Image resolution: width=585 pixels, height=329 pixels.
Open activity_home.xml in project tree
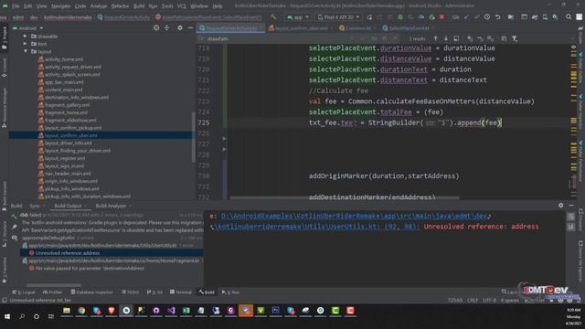(x=64, y=59)
